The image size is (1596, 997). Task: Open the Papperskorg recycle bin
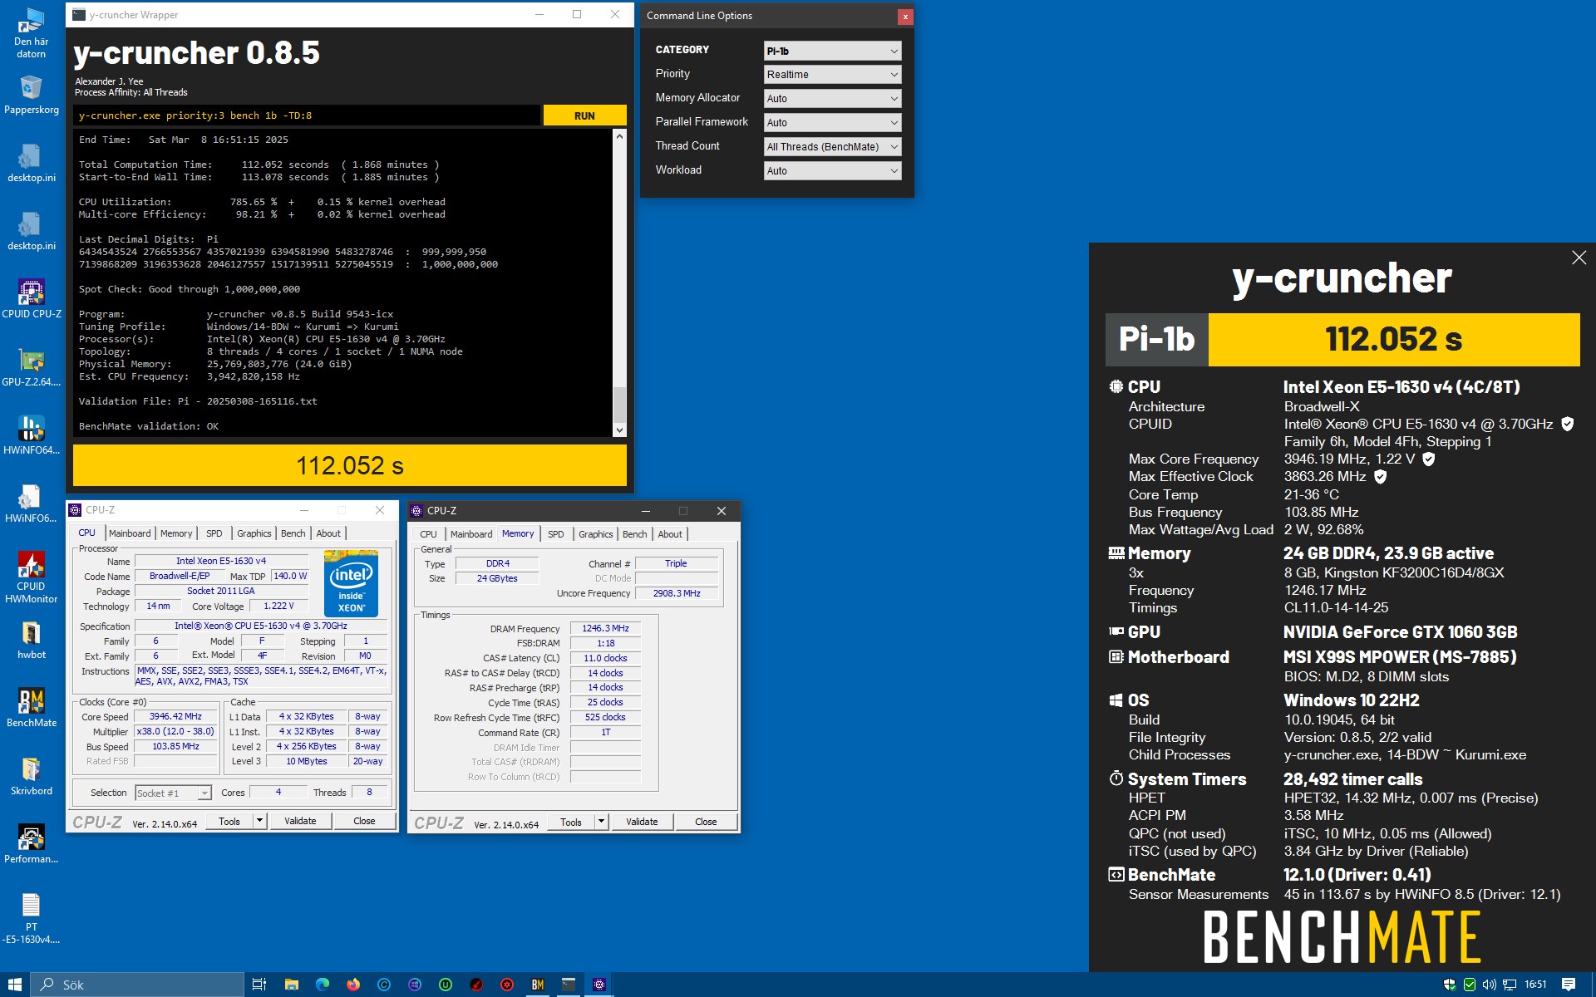[x=32, y=95]
